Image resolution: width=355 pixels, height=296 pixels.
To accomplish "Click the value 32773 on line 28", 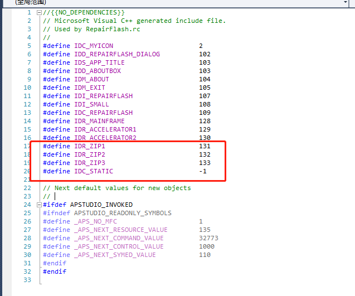I will 208,239.
